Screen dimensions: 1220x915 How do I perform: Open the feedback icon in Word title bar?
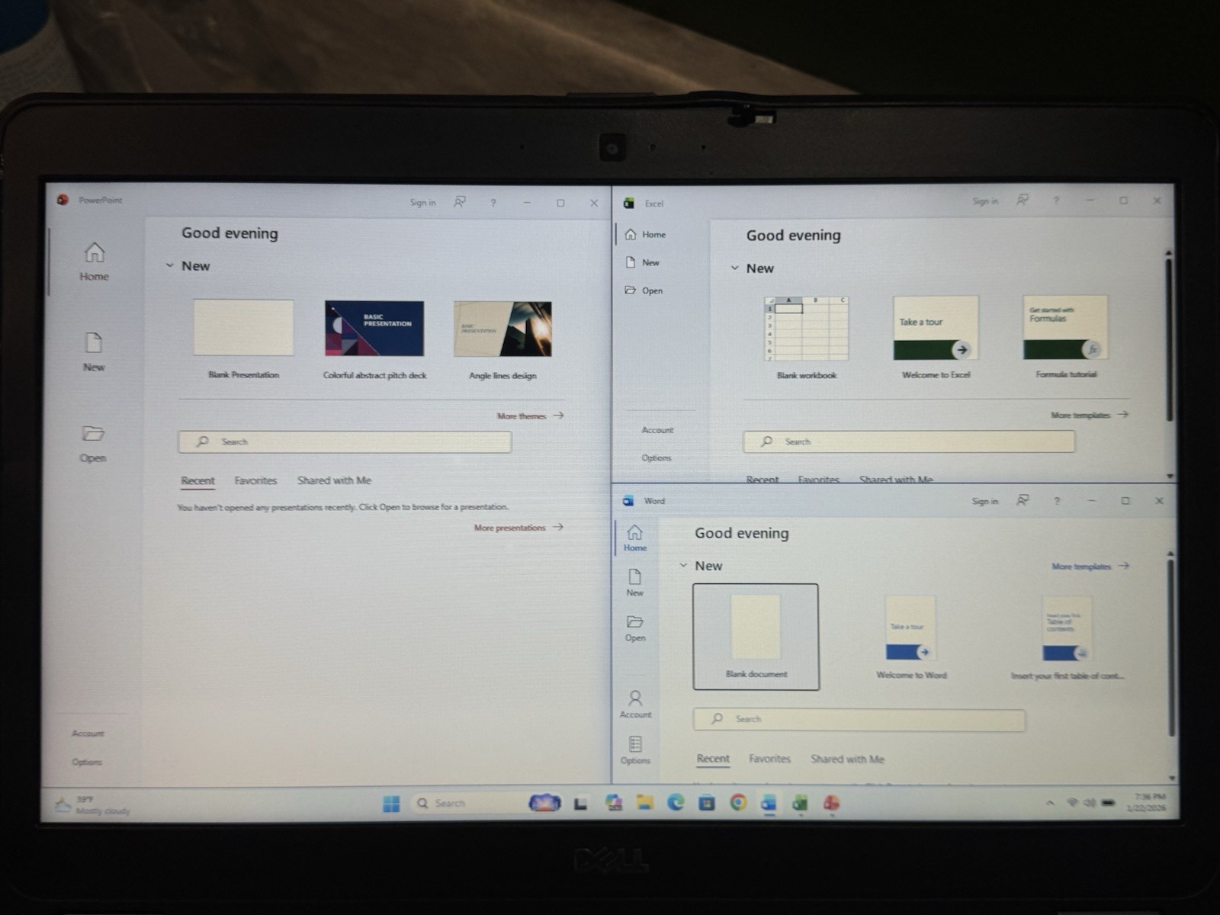[x=1023, y=501]
